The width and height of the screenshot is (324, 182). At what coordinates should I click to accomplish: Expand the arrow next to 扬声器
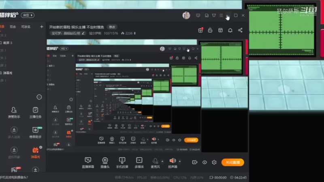[179, 161]
